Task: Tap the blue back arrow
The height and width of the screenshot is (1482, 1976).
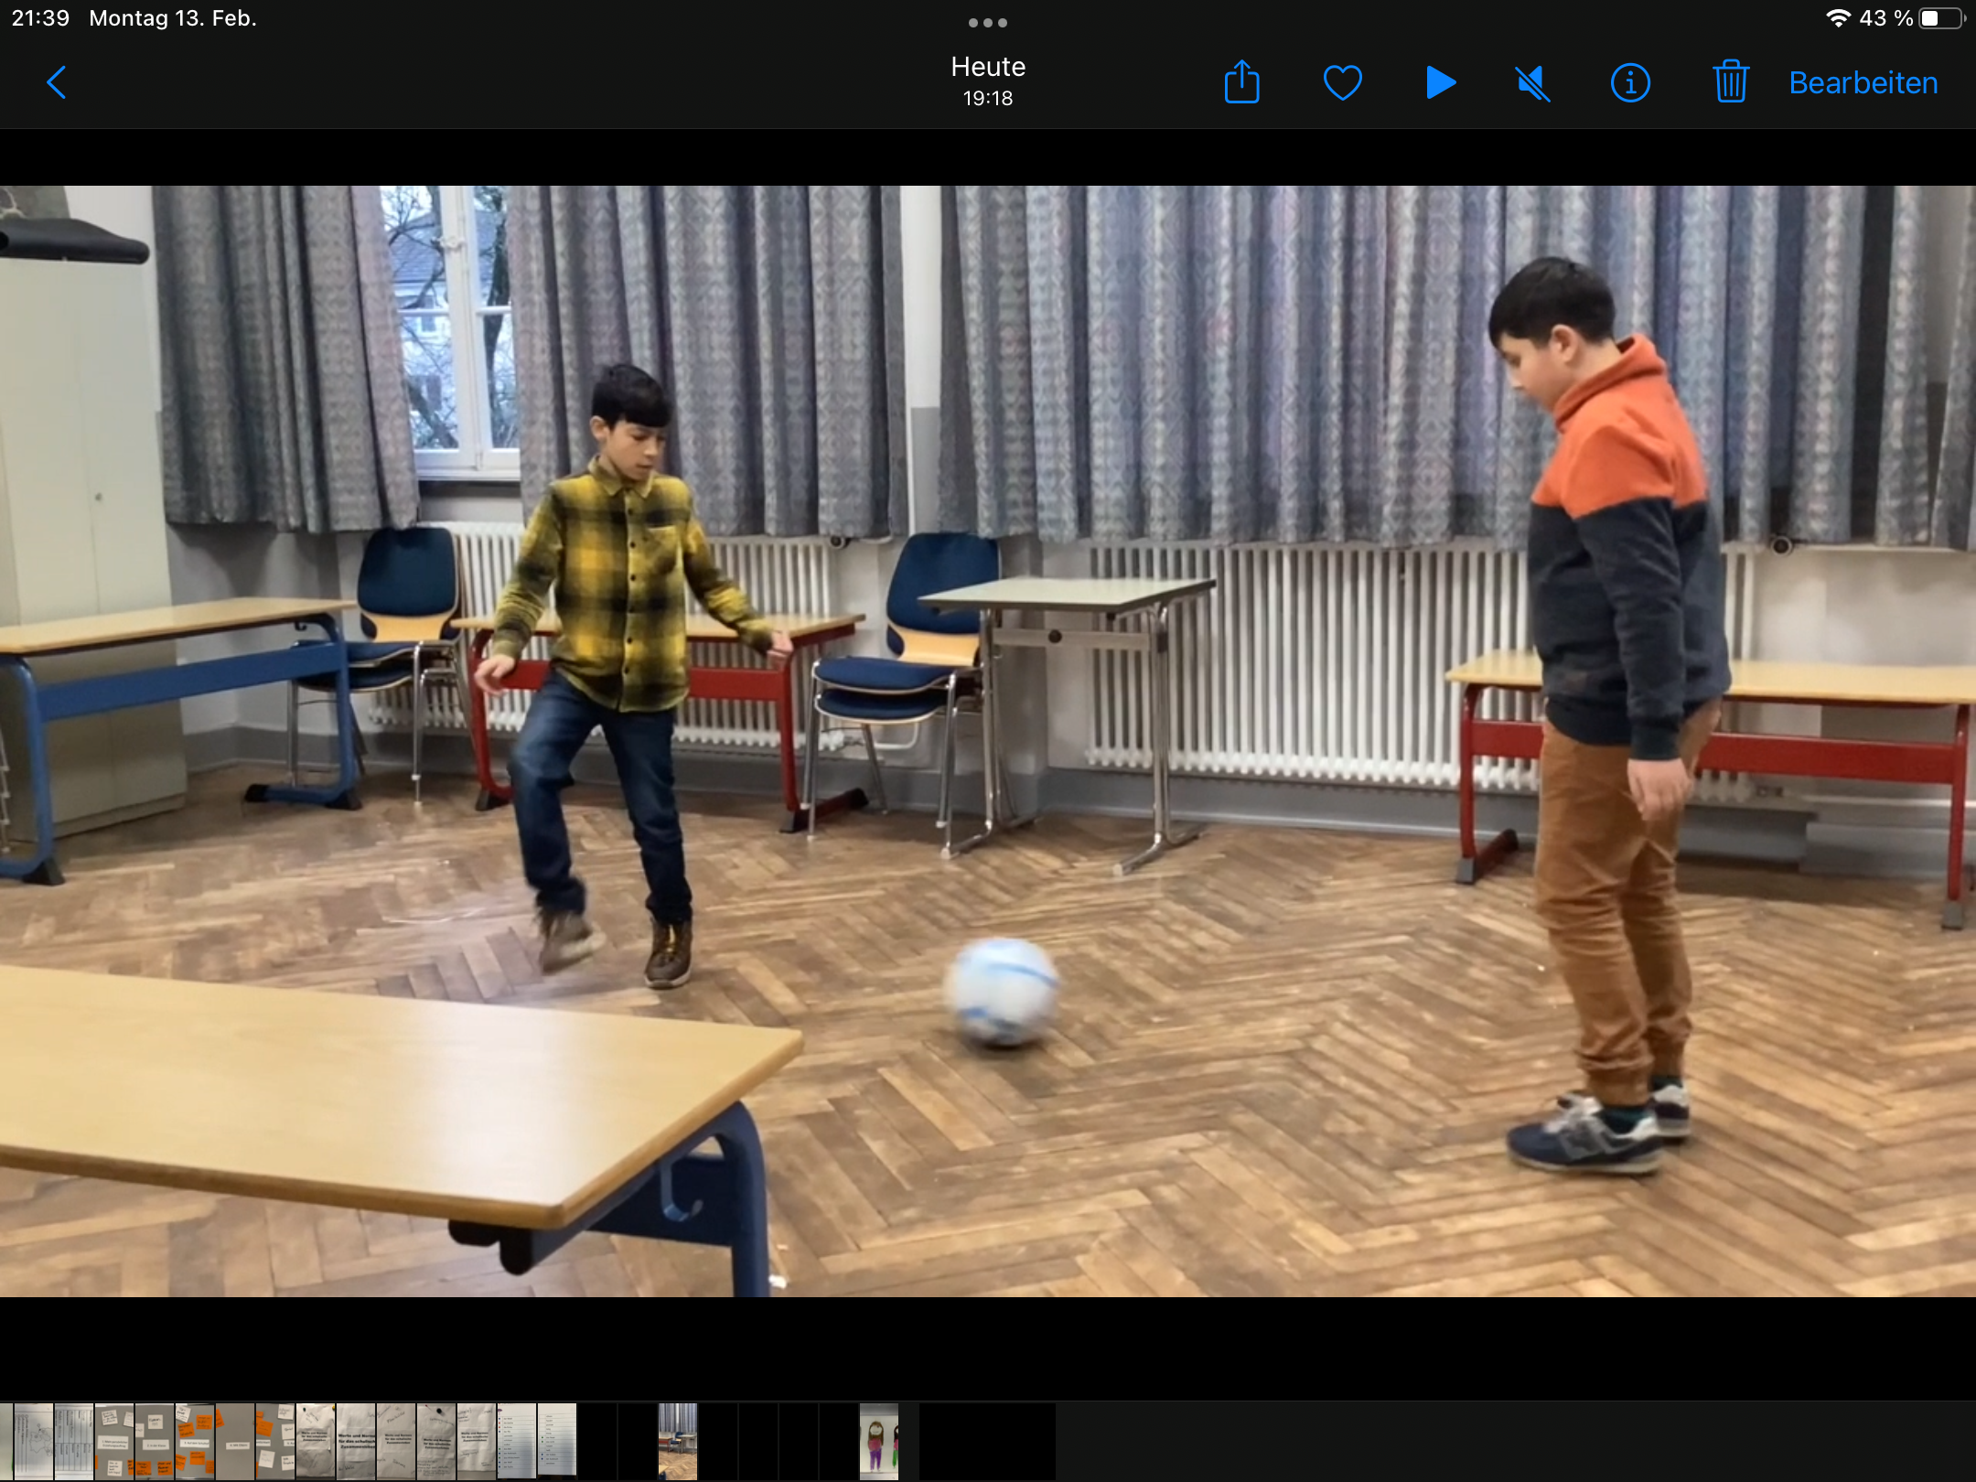Action: (x=57, y=82)
